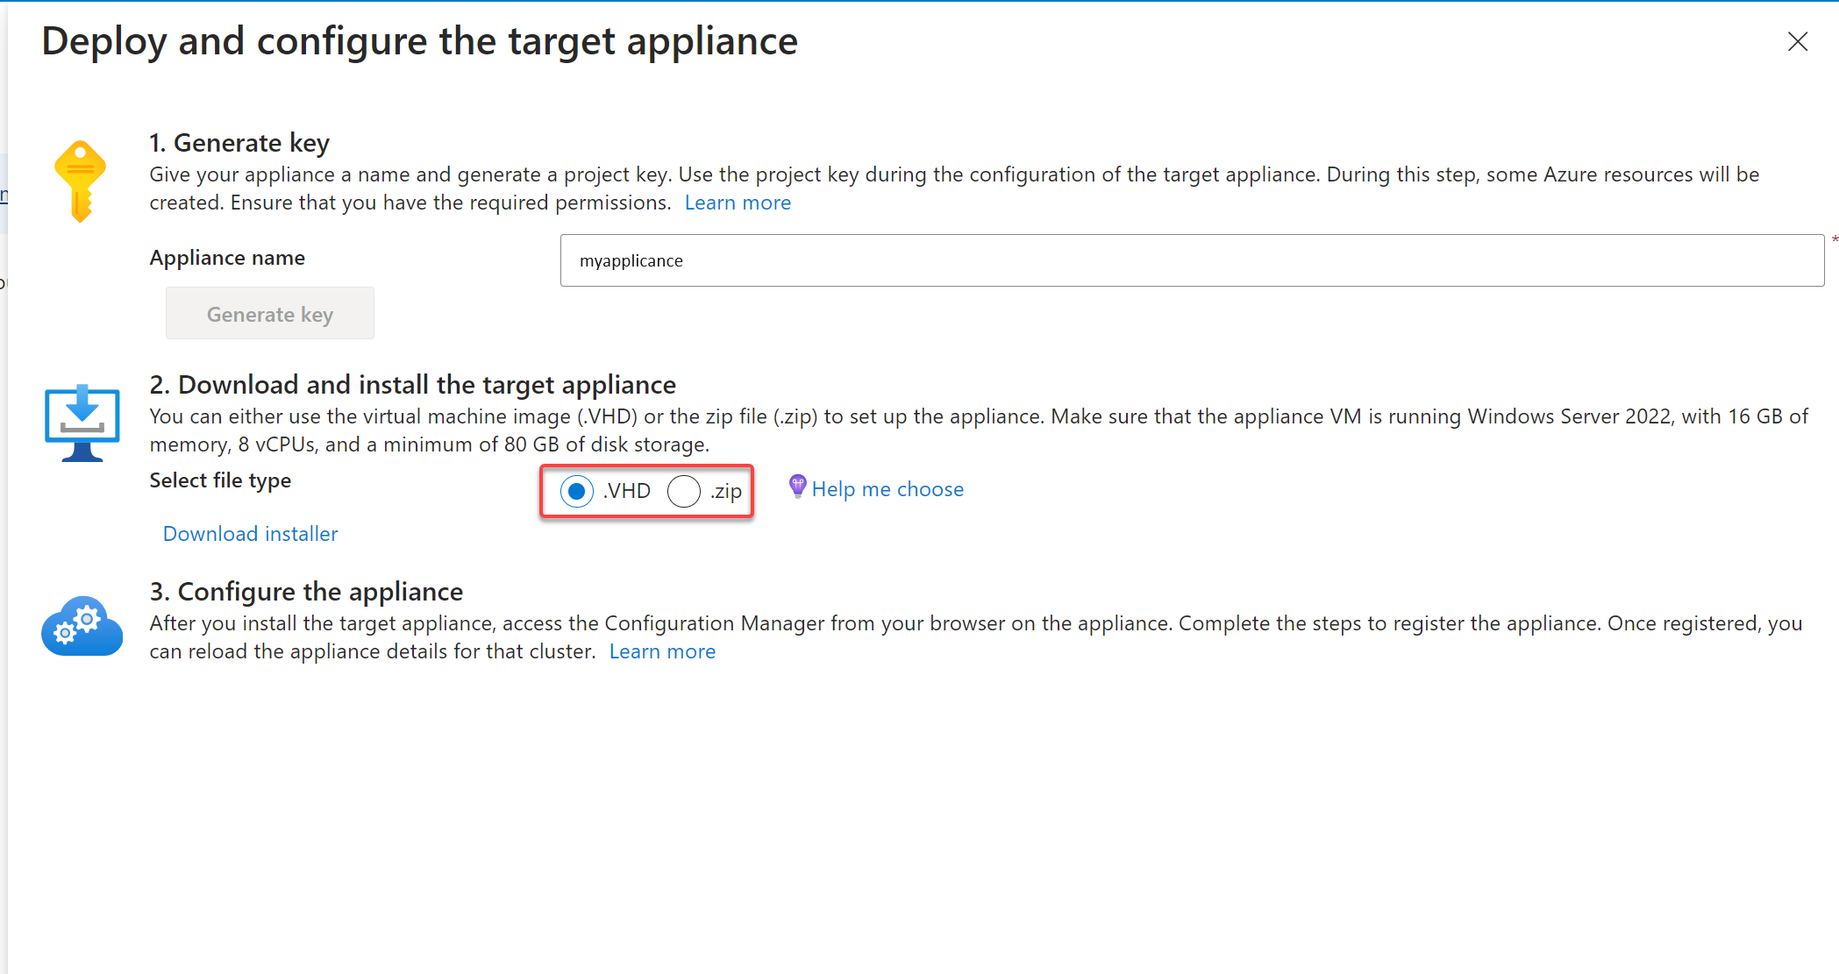Click the required-field asterisk beside the name box
1839x974 pixels.
[1834, 239]
